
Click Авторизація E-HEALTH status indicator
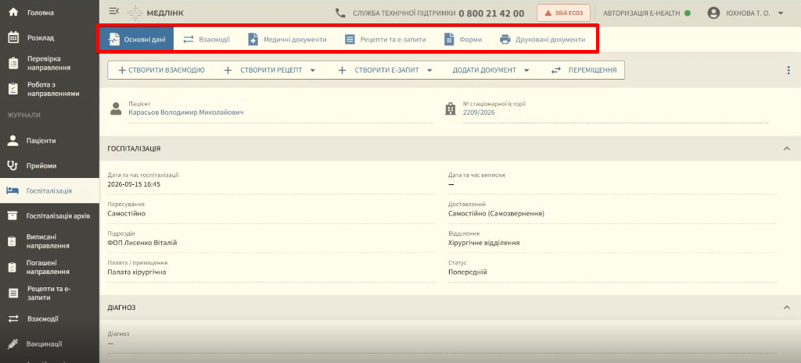tap(687, 13)
